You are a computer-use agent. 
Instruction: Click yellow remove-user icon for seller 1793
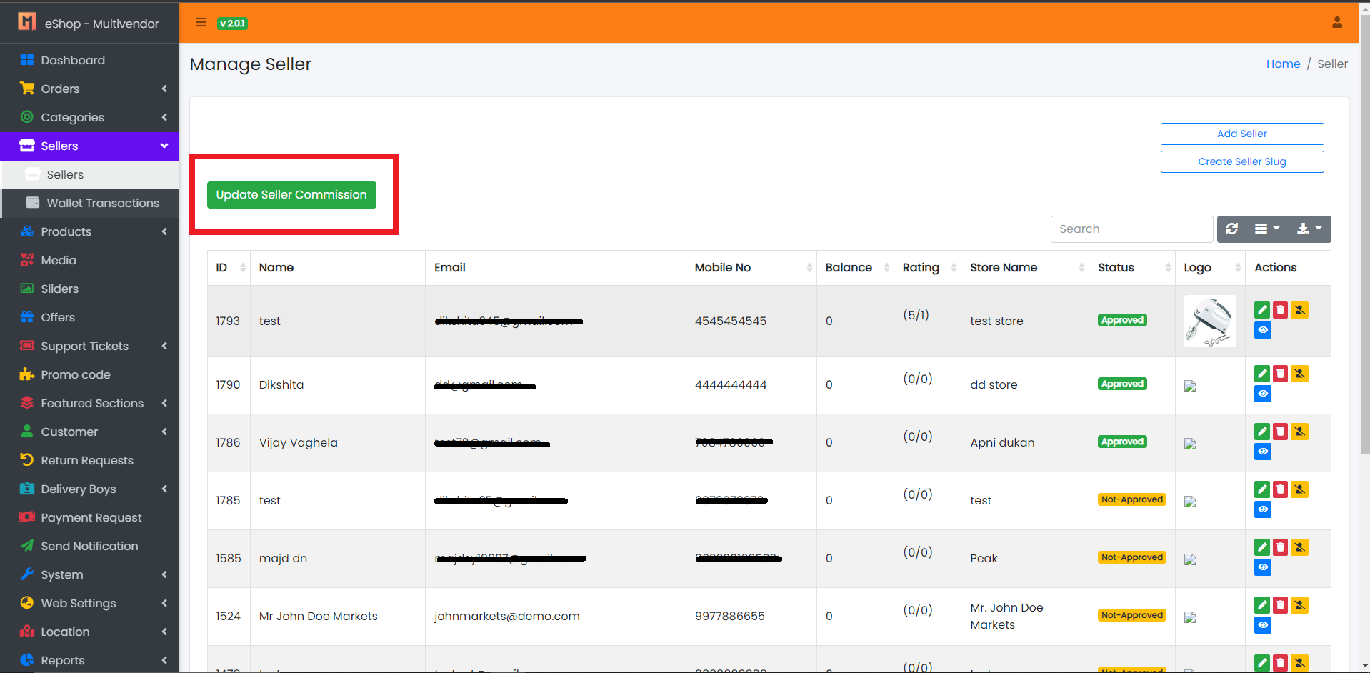coord(1300,310)
